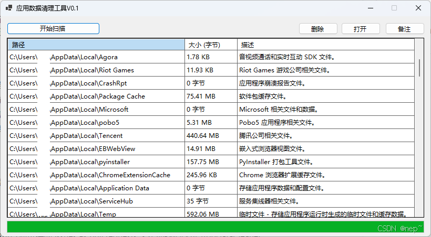The height and width of the screenshot is (237, 431).
Task: Sort by the 路径 column header
Action: coord(96,45)
